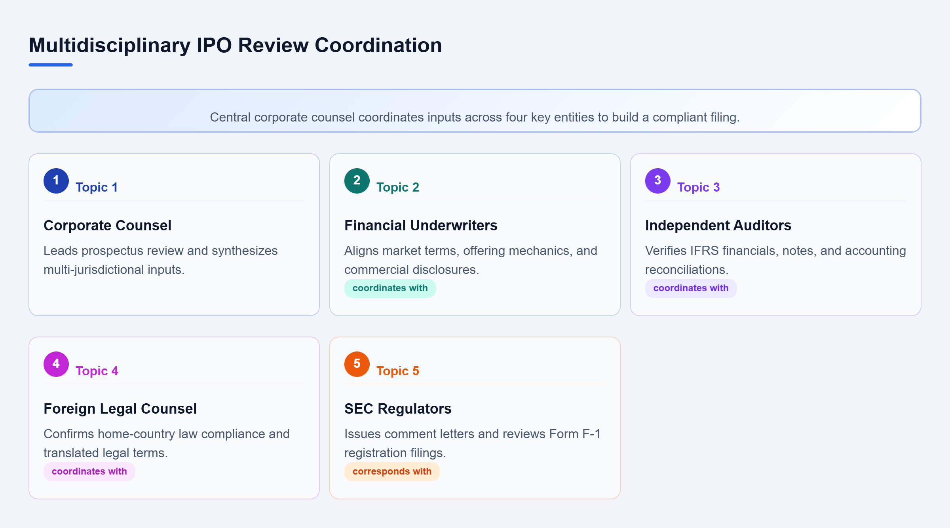Click the teal number 2 circle badge
The image size is (950, 528).
357,181
